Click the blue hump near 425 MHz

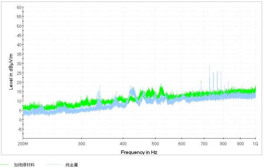tap(132, 91)
